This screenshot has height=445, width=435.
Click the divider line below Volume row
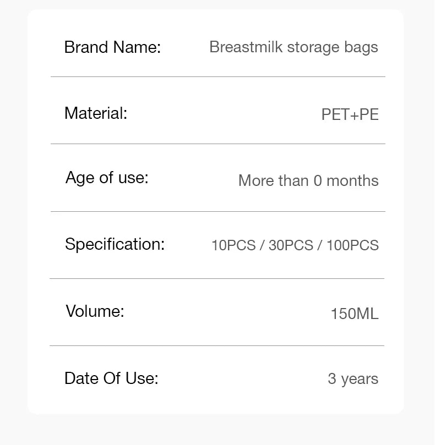(217, 345)
